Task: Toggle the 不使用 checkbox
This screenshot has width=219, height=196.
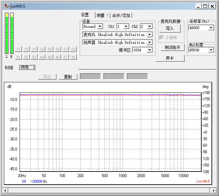Action: coord(161,38)
